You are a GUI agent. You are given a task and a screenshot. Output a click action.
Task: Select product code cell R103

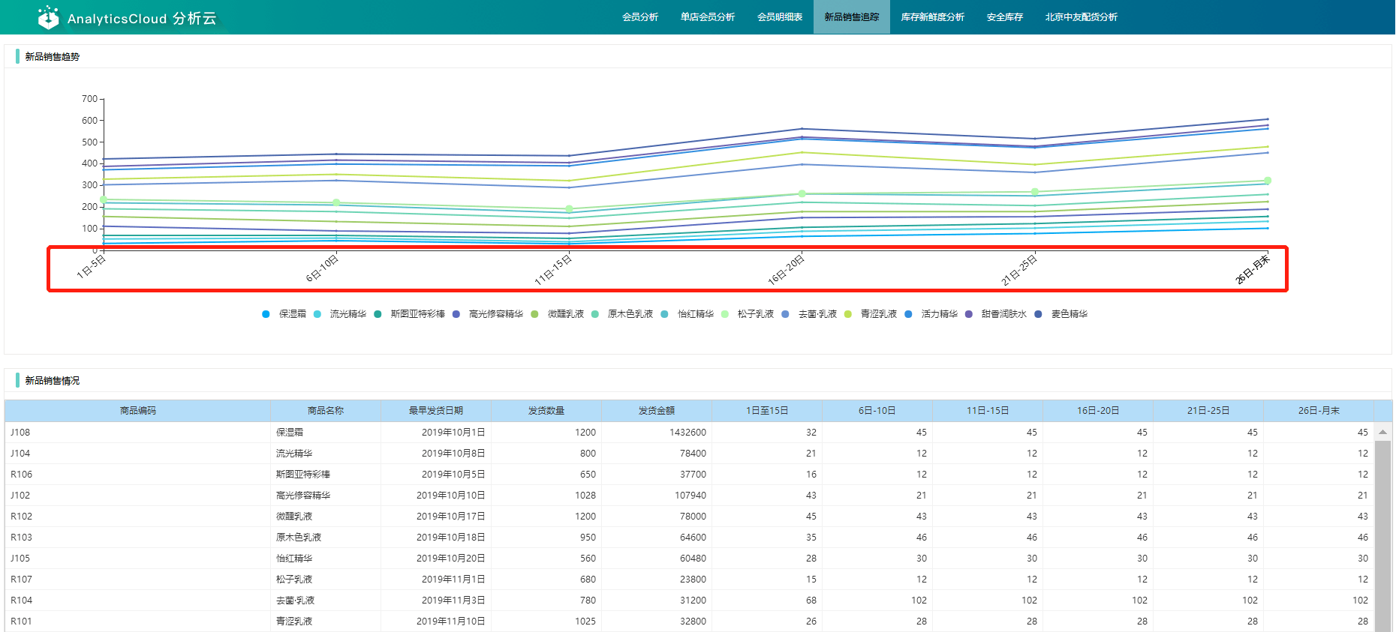click(138, 538)
